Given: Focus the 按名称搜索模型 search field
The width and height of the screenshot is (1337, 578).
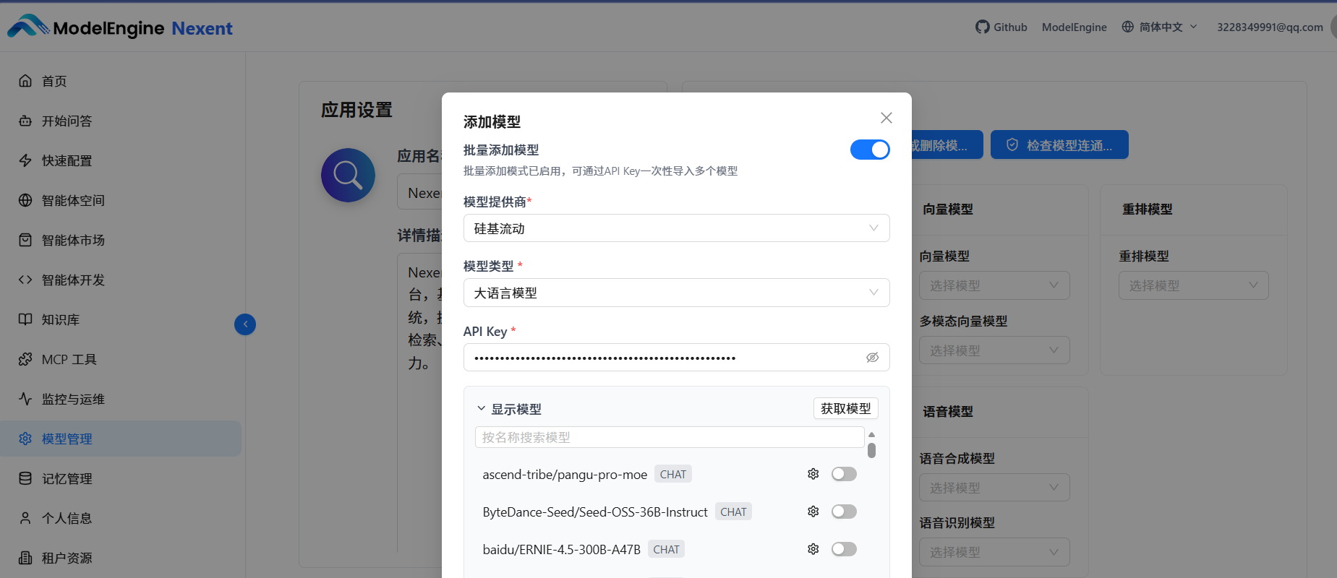Looking at the screenshot, I should click(x=670, y=437).
